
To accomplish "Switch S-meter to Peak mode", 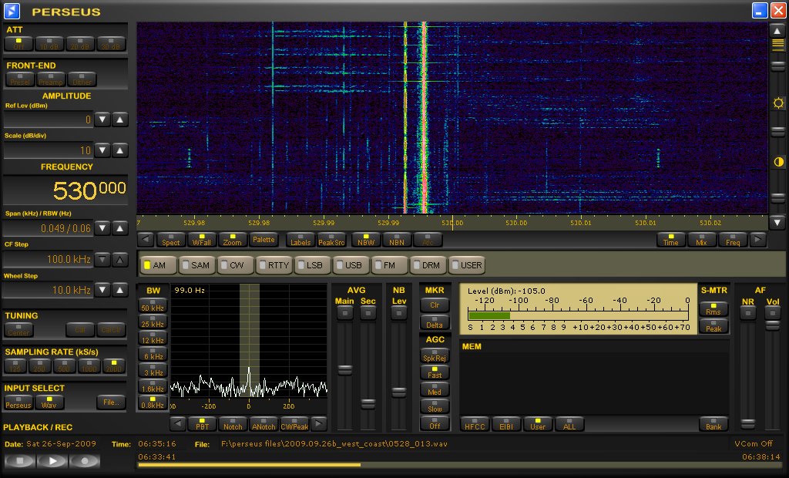I will (713, 326).
